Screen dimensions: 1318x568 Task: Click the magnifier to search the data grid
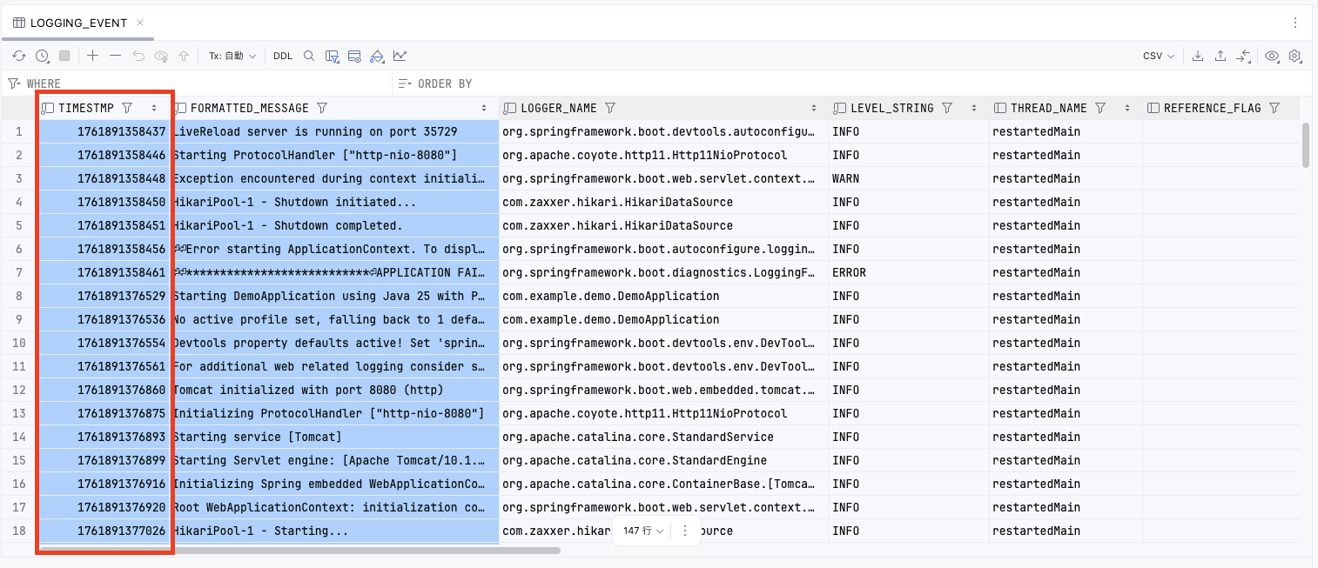point(308,55)
